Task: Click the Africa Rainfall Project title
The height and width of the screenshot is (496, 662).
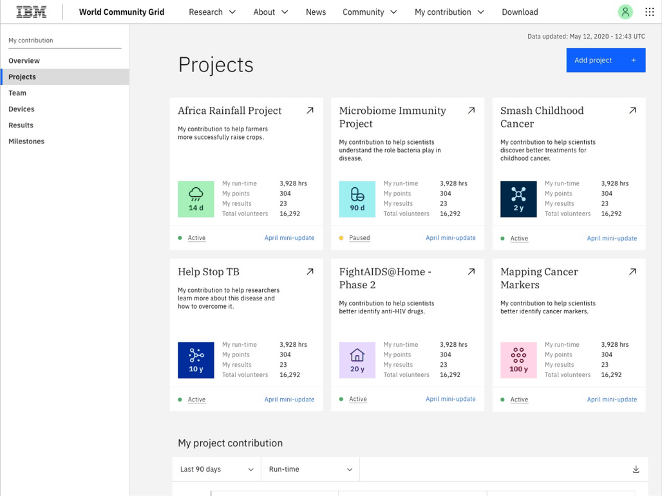Action: point(229,111)
